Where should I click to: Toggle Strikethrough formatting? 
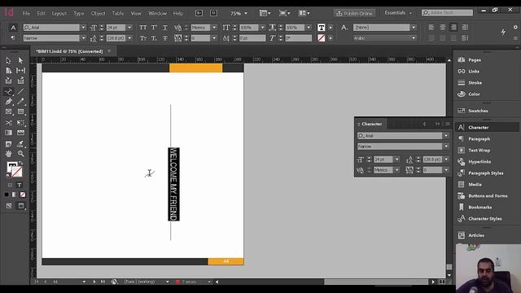click(165, 38)
